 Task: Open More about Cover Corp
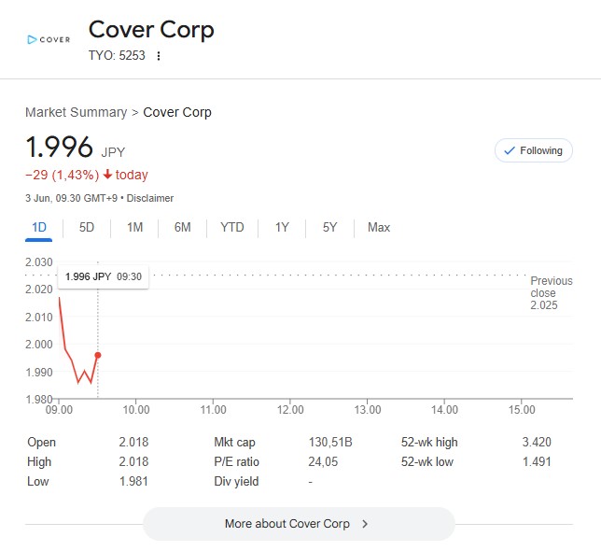pos(299,524)
